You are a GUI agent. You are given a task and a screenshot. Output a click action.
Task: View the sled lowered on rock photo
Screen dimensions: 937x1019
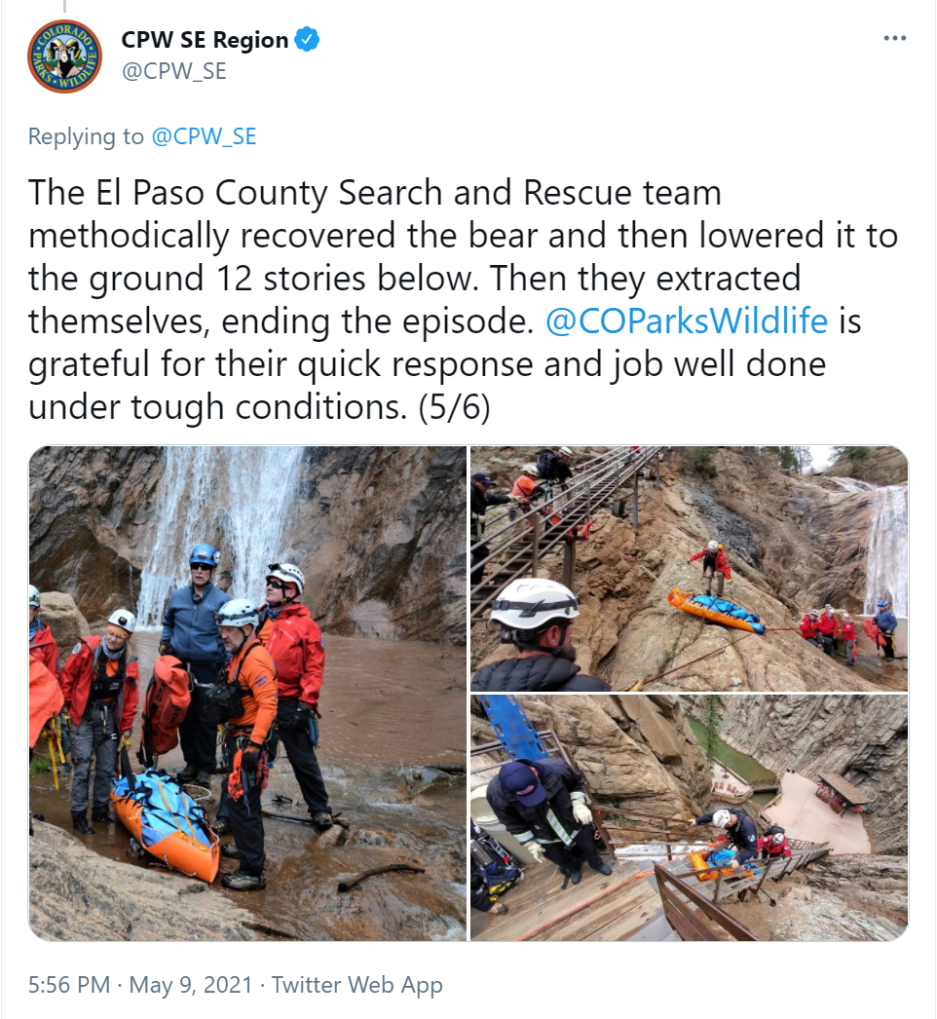coord(689,569)
